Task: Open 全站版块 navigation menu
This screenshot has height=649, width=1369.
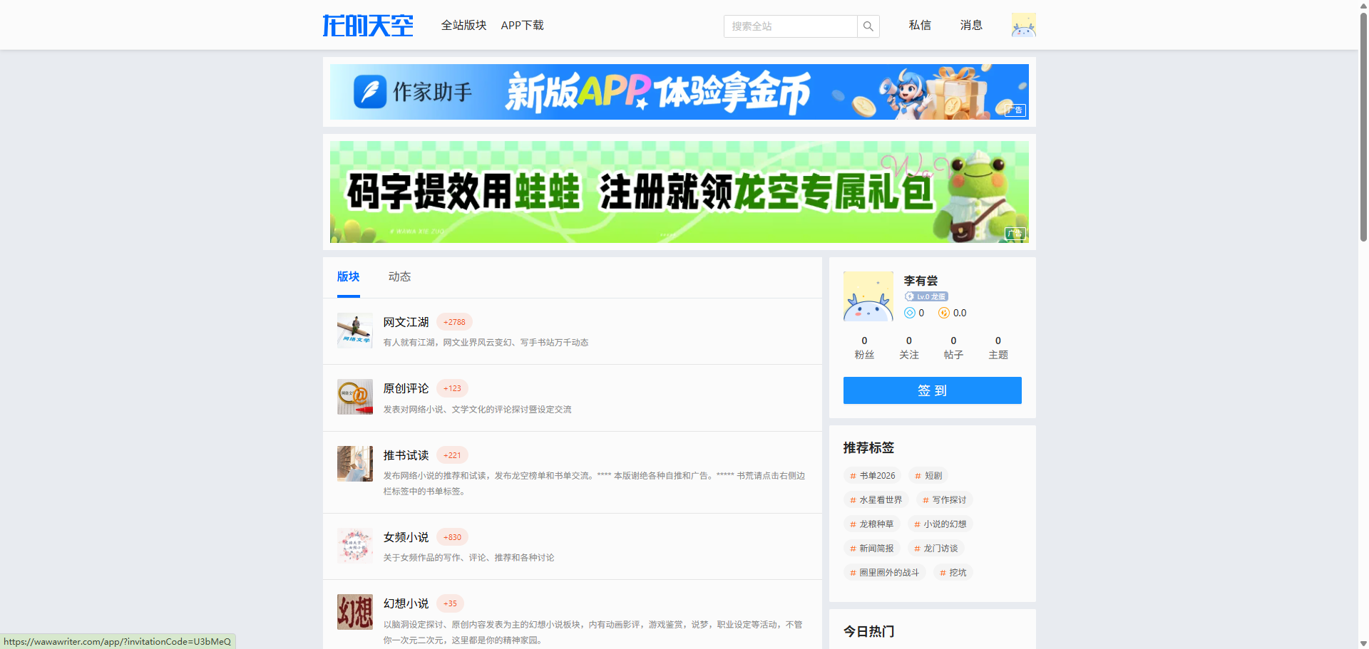Action: 463,25
